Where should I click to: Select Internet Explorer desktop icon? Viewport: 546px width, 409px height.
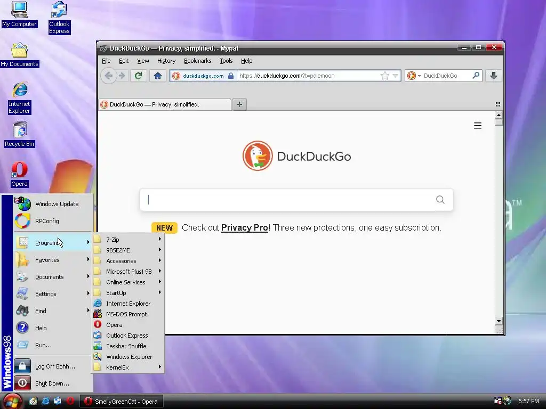20,98
